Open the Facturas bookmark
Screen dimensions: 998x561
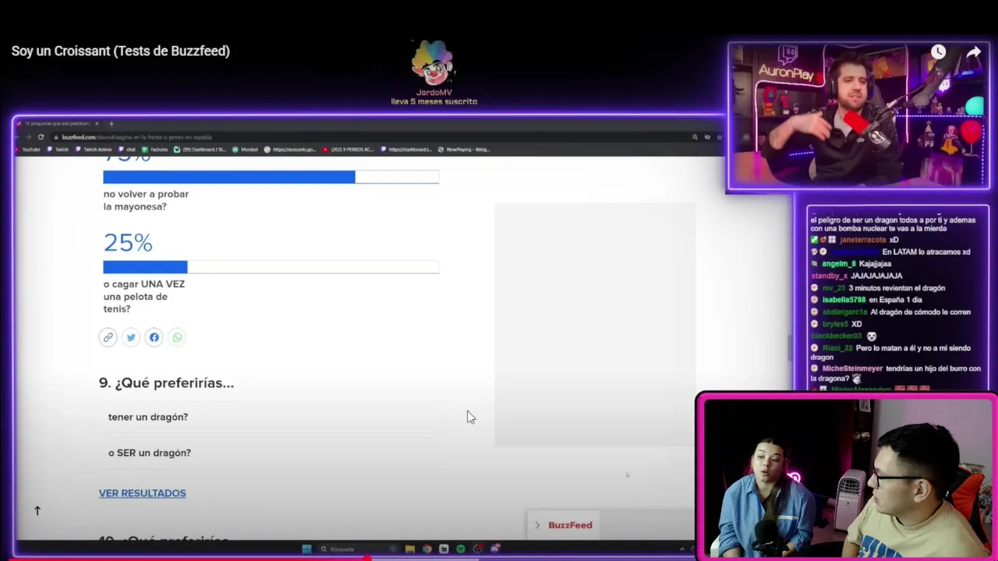155,150
